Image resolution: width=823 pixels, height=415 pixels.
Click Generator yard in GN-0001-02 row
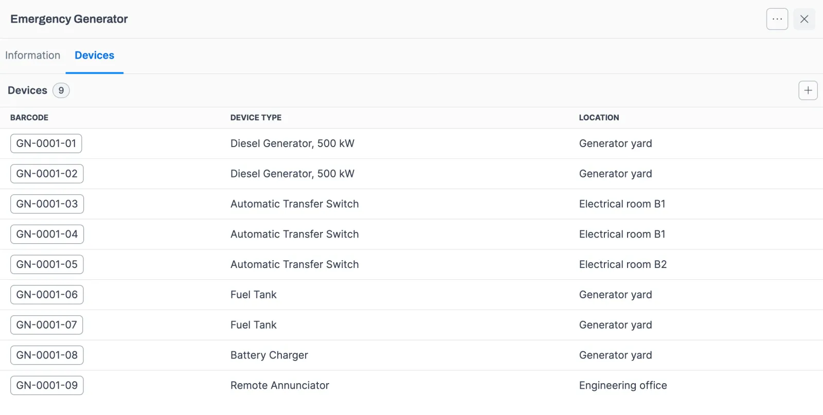pos(616,174)
